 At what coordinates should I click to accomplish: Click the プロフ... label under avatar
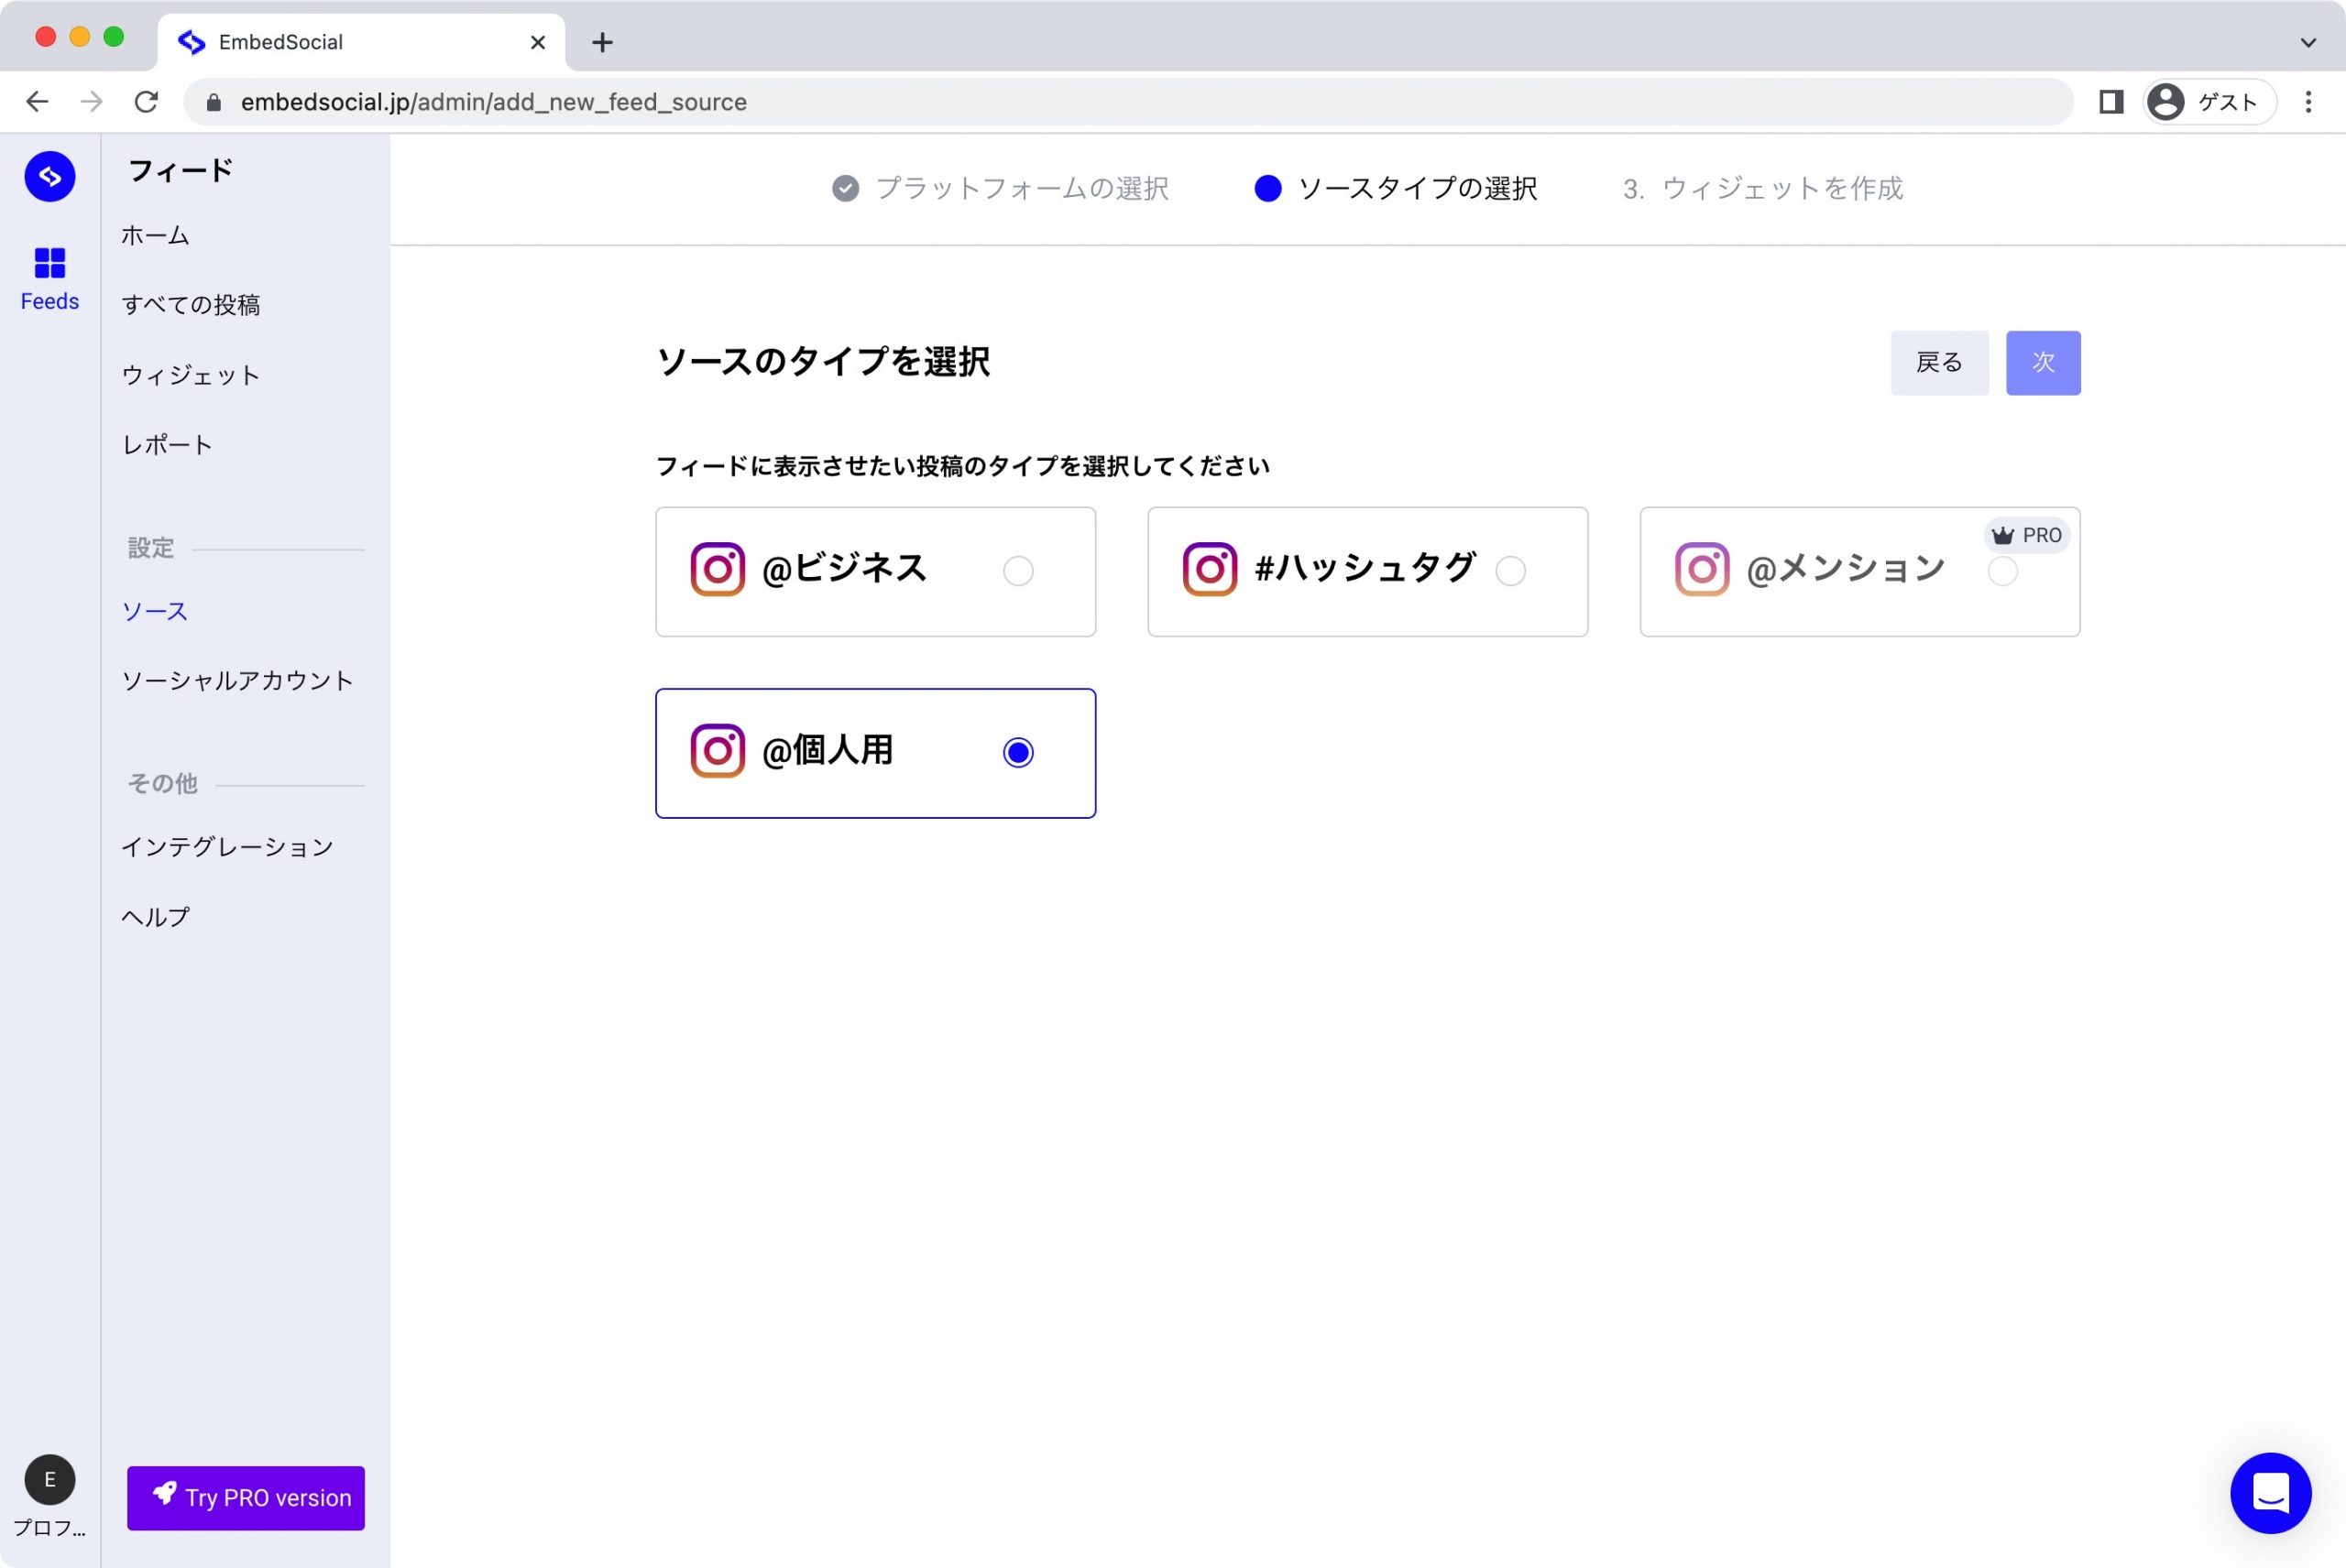pyautogui.click(x=50, y=1528)
